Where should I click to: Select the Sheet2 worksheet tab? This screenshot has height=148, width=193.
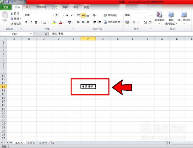click(x=31, y=143)
